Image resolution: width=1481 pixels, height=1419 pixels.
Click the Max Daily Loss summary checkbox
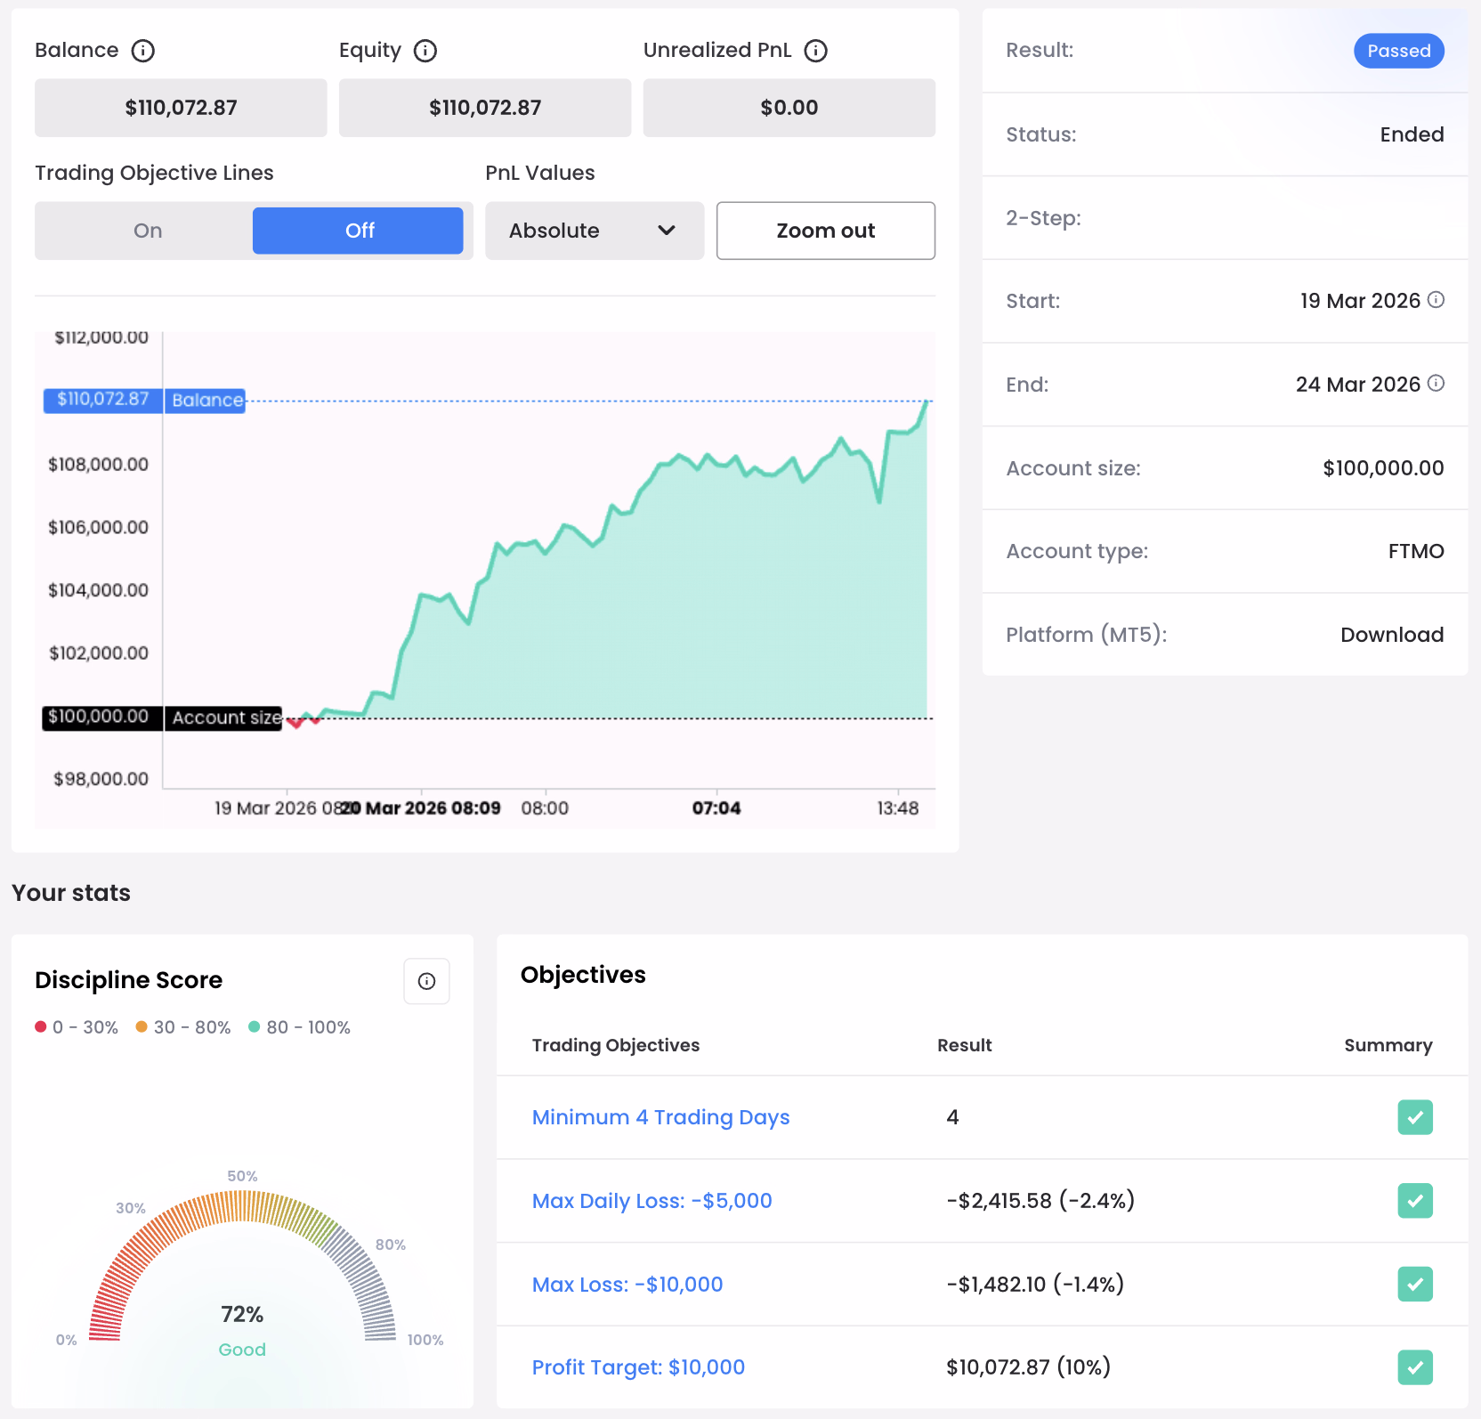coord(1415,1201)
